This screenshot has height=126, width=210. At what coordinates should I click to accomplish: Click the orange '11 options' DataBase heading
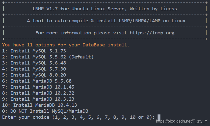coord(66,45)
